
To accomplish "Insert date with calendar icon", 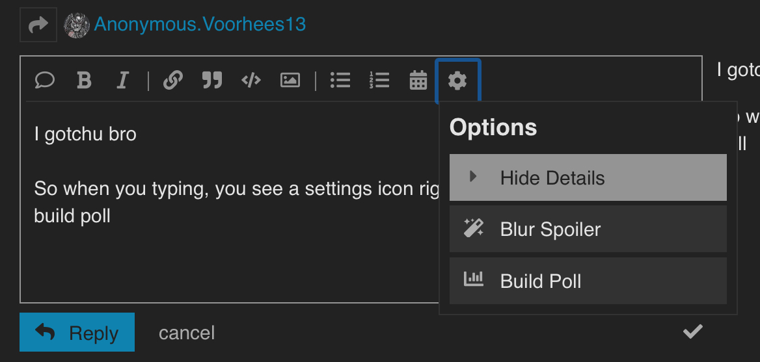I will [x=418, y=81].
